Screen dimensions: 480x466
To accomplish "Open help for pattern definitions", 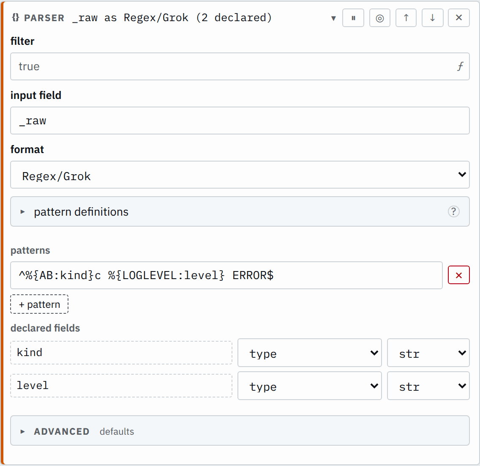I will point(454,211).
